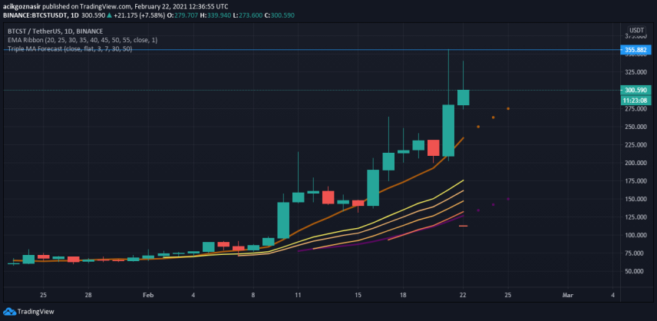Select the orange forecast dot near 275.000
The width and height of the screenshot is (657, 321).
(508, 108)
